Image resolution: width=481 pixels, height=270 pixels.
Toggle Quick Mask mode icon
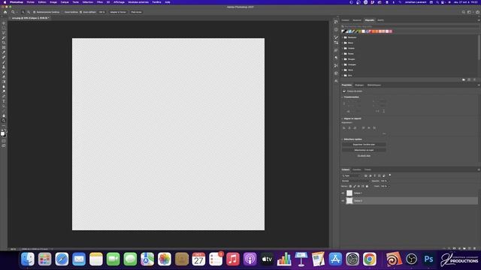point(4,141)
